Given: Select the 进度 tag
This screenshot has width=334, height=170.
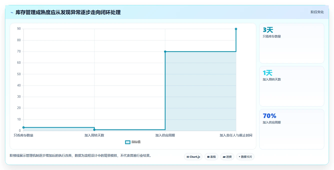Looking at the screenshot, I should [x=227, y=157].
